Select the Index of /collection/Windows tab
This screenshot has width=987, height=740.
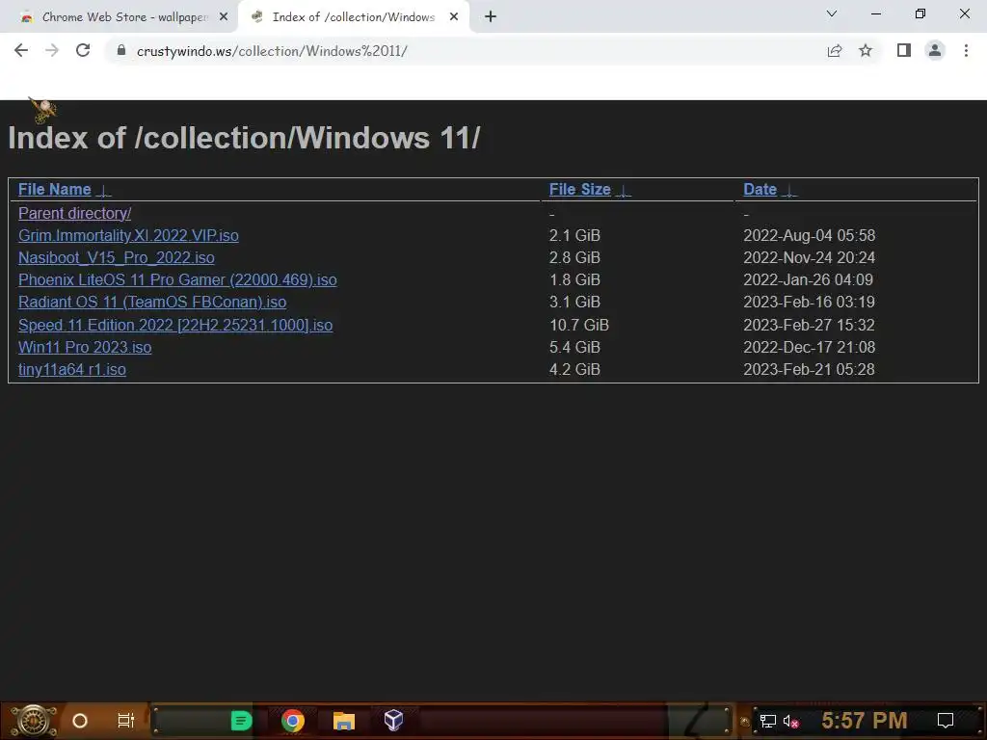(353, 17)
